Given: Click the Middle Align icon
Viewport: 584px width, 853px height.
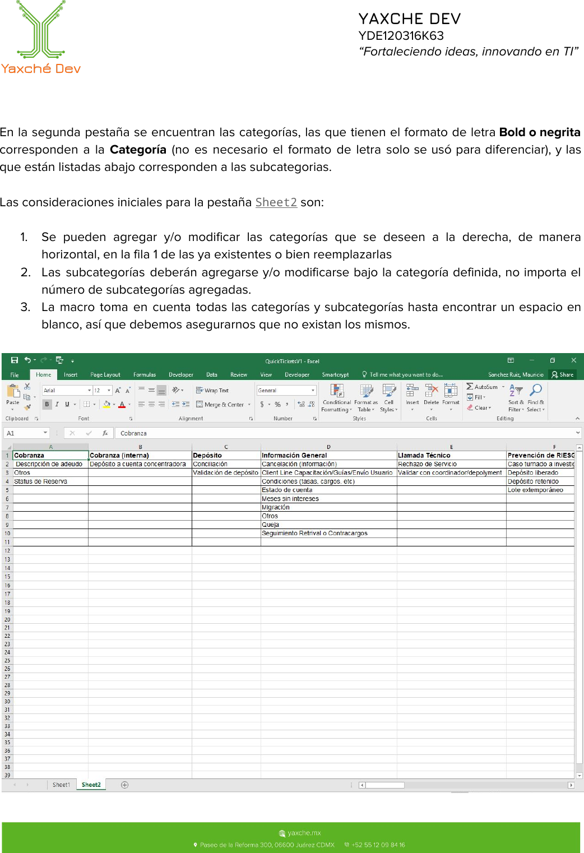Looking at the screenshot, I should coord(151,390).
